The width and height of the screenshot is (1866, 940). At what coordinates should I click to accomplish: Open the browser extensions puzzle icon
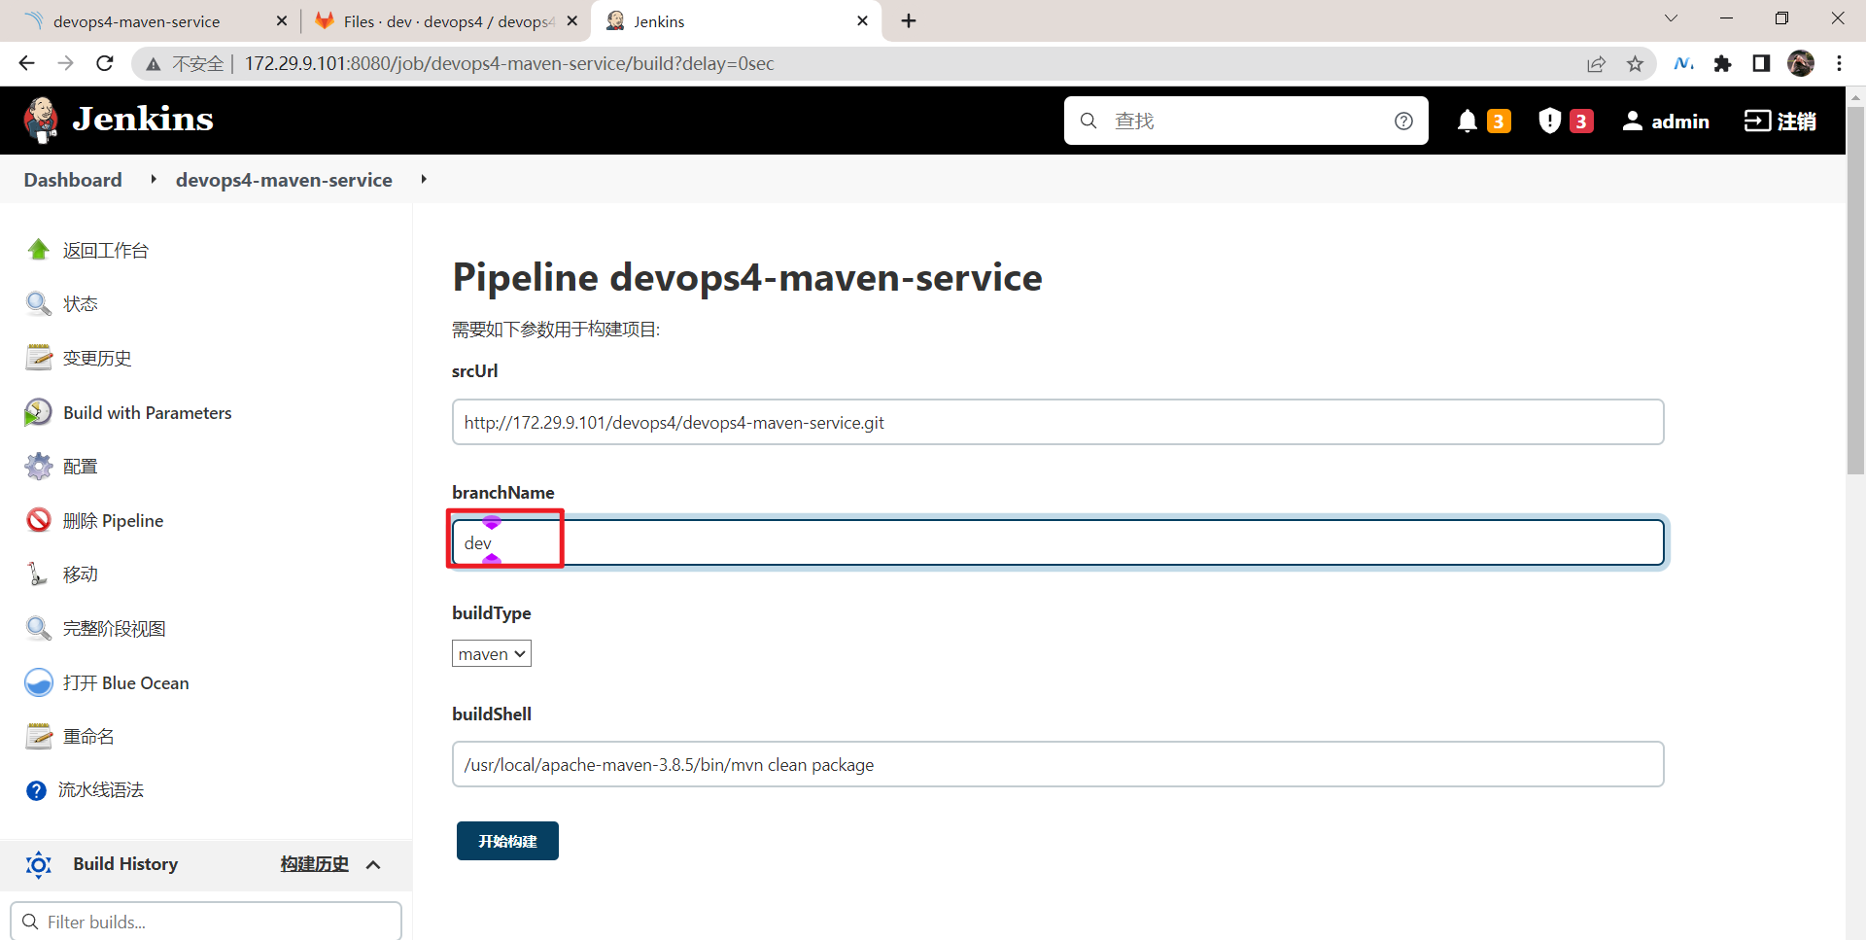point(1722,63)
